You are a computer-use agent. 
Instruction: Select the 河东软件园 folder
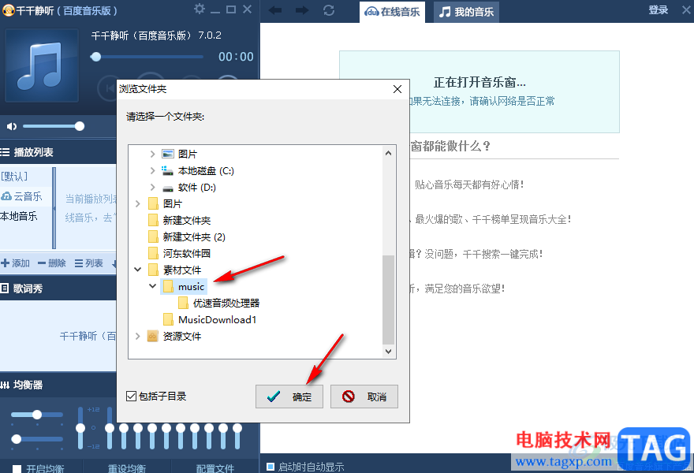179,254
